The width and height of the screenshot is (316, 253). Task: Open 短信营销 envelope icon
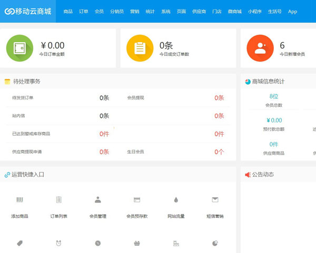pos(215,200)
